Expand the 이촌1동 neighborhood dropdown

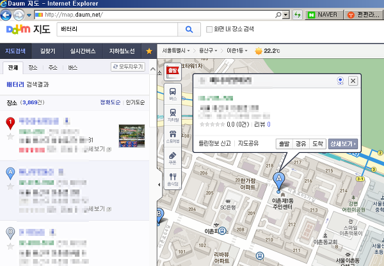tap(237, 51)
